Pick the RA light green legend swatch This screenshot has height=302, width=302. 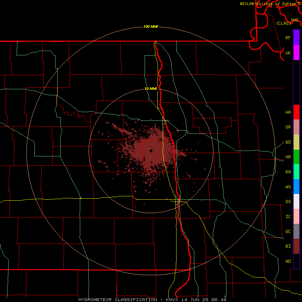(296, 172)
